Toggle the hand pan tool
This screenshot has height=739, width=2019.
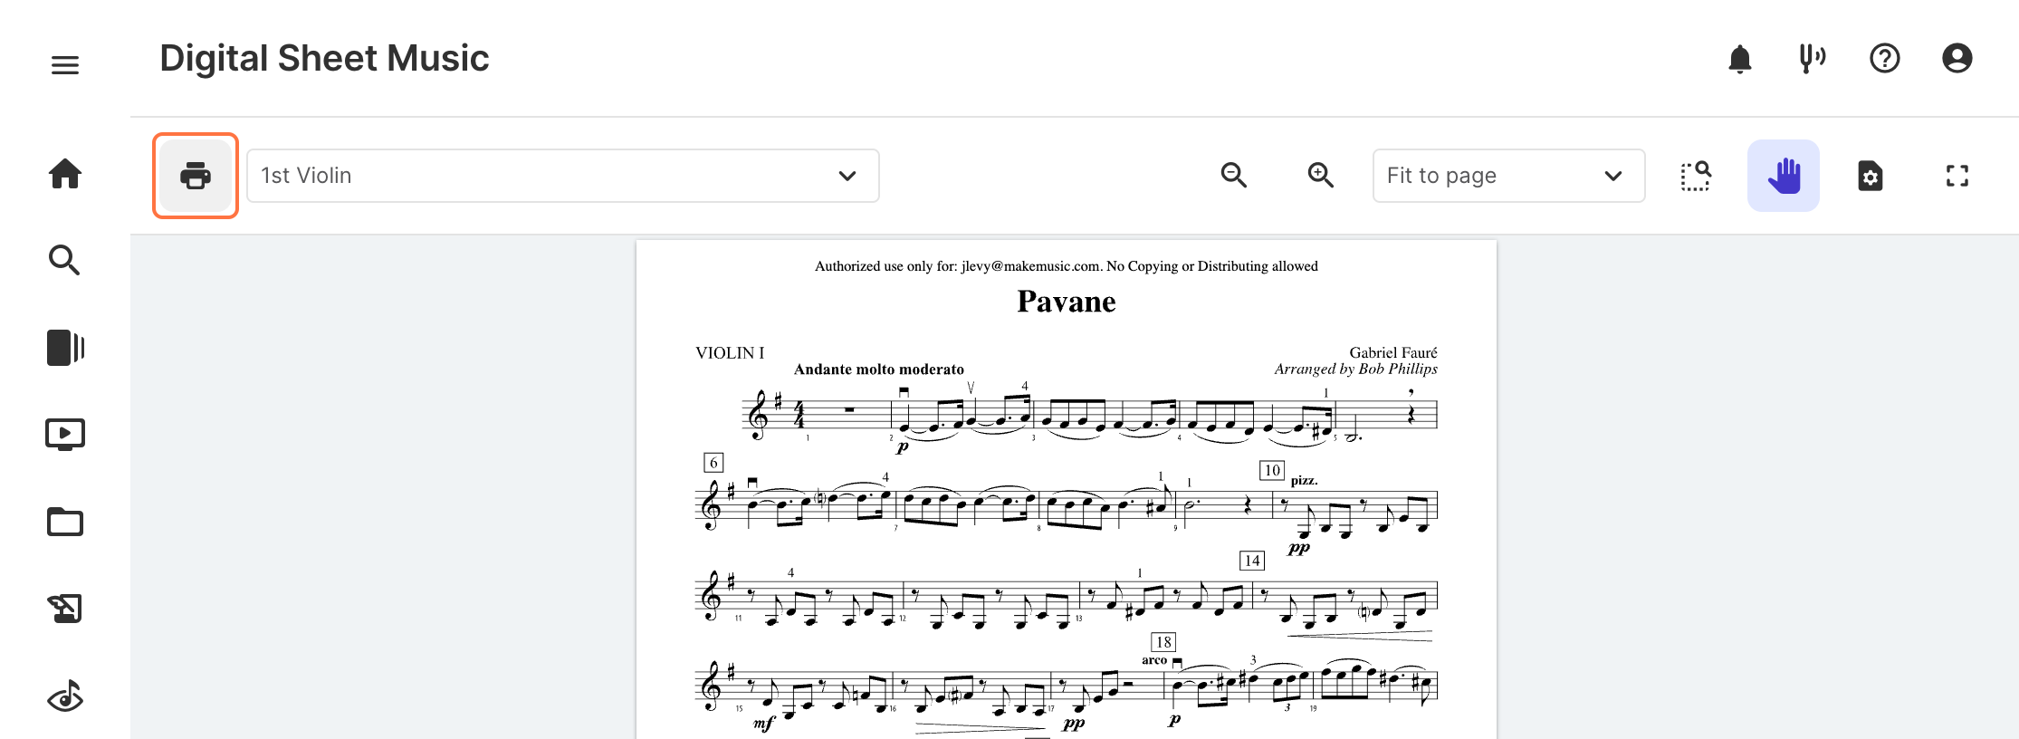click(1784, 176)
